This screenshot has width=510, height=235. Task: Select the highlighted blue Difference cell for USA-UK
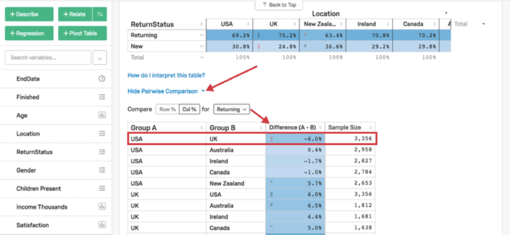pos(295,138)
